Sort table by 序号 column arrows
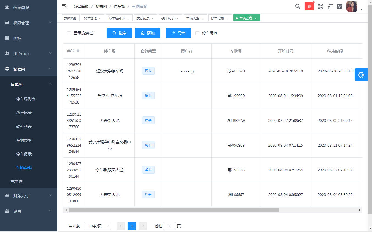372x232 pixels. [x=78, y=51]
